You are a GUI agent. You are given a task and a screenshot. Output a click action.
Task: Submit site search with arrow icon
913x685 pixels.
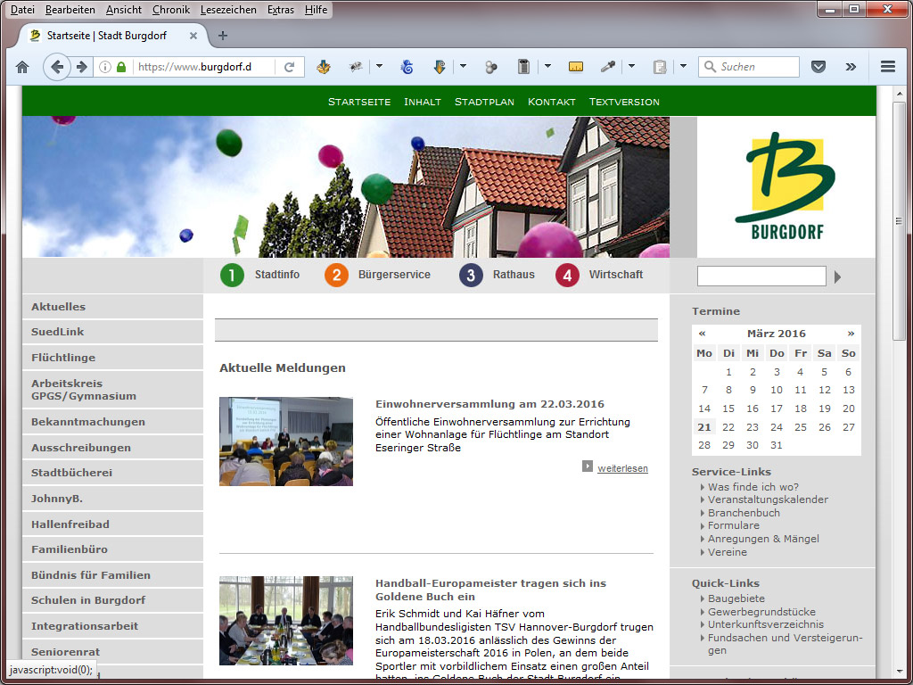point(837,276)
